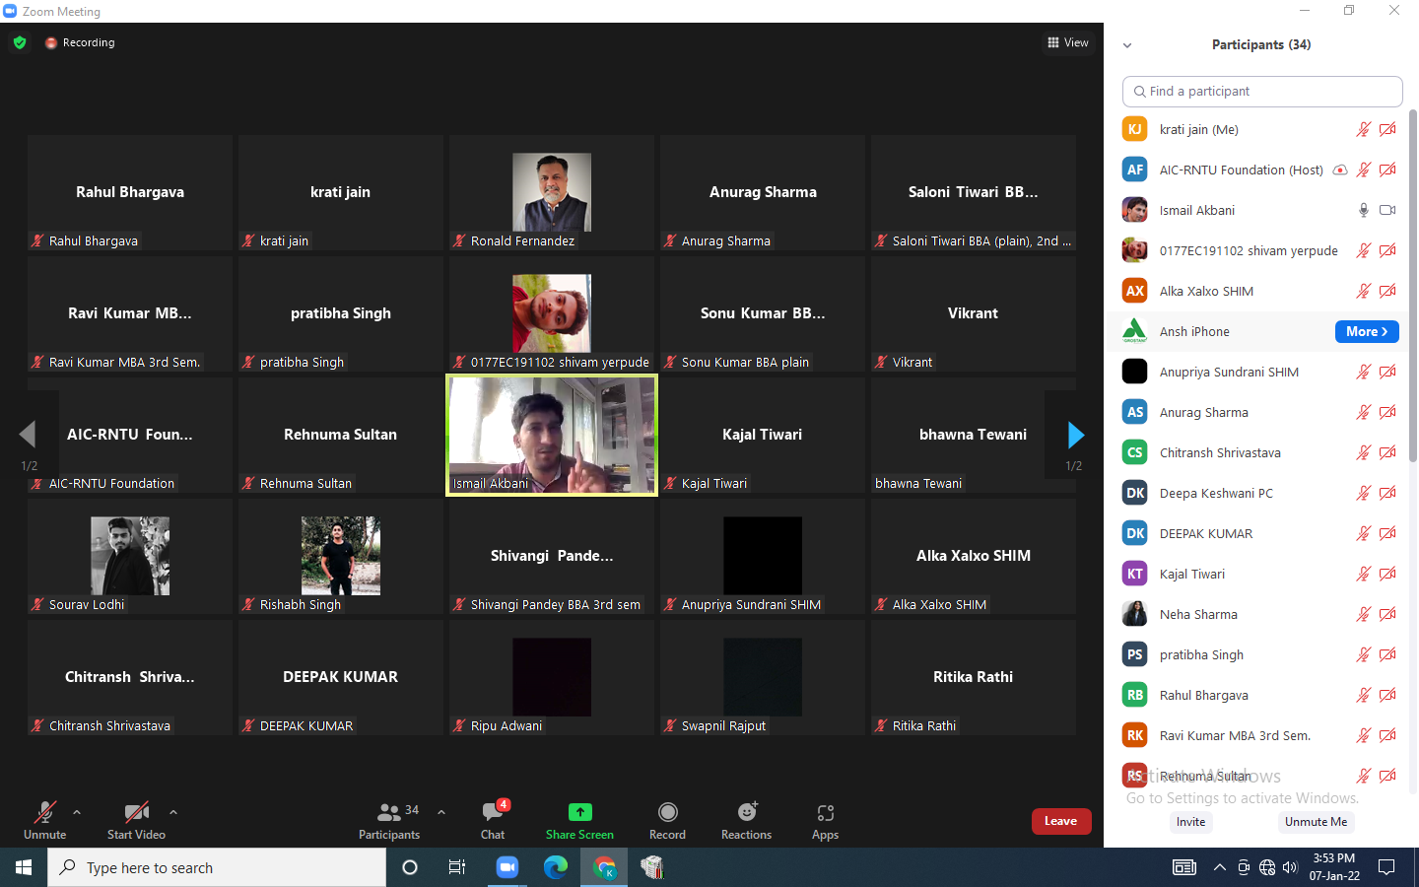Screen dimensions: 1419x887
Task: Expand video options arrow beside Start Video
Action: (173, 812)
